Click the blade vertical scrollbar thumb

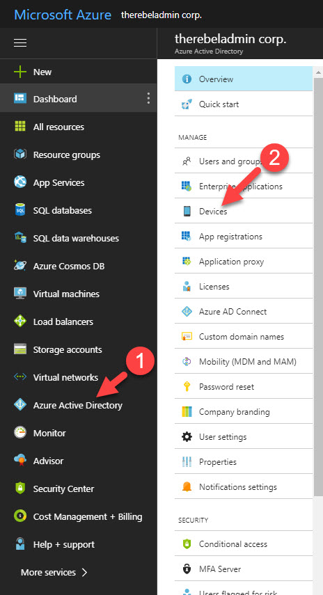[x=317, y=285]
